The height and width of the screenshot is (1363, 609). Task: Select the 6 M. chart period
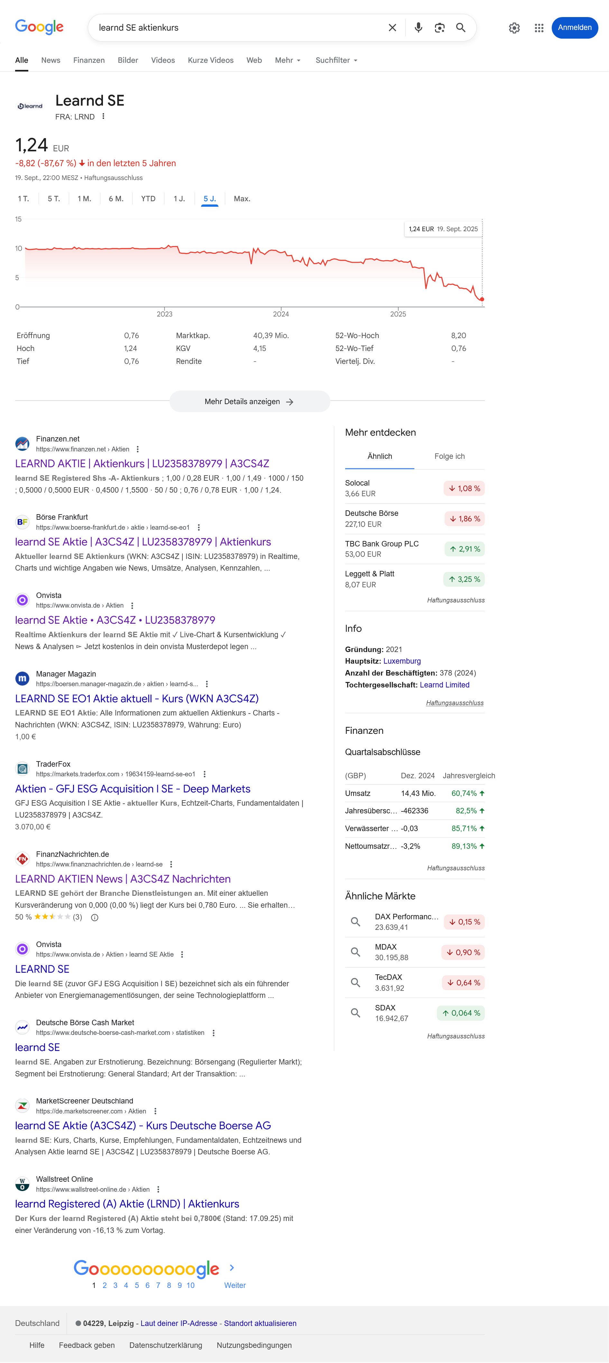click(x=116, y=199)
